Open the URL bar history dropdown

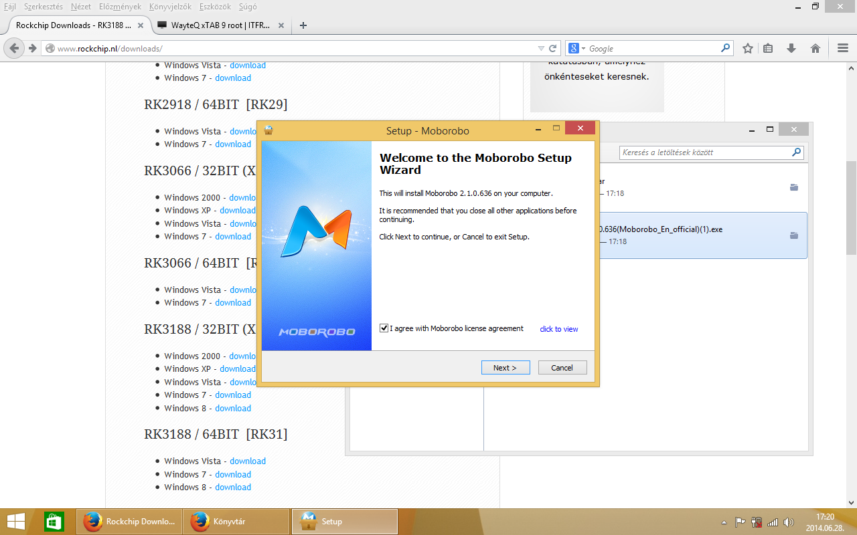[541, 48]
